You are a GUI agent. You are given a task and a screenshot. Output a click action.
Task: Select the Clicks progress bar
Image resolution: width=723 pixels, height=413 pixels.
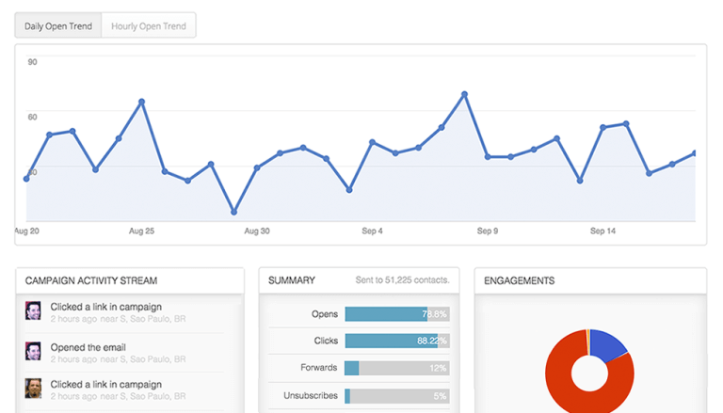(x=396, y=342)
